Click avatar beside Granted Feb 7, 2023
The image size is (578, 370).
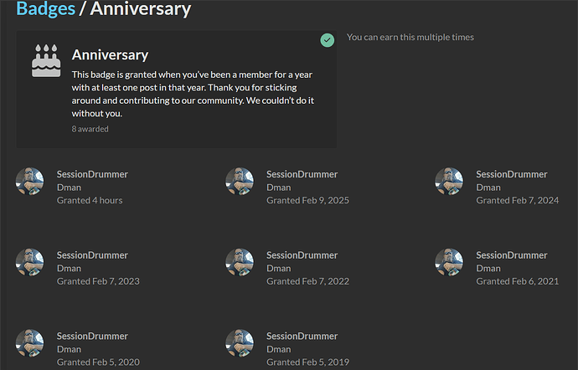pyautogui.click(x=30, y=262)
